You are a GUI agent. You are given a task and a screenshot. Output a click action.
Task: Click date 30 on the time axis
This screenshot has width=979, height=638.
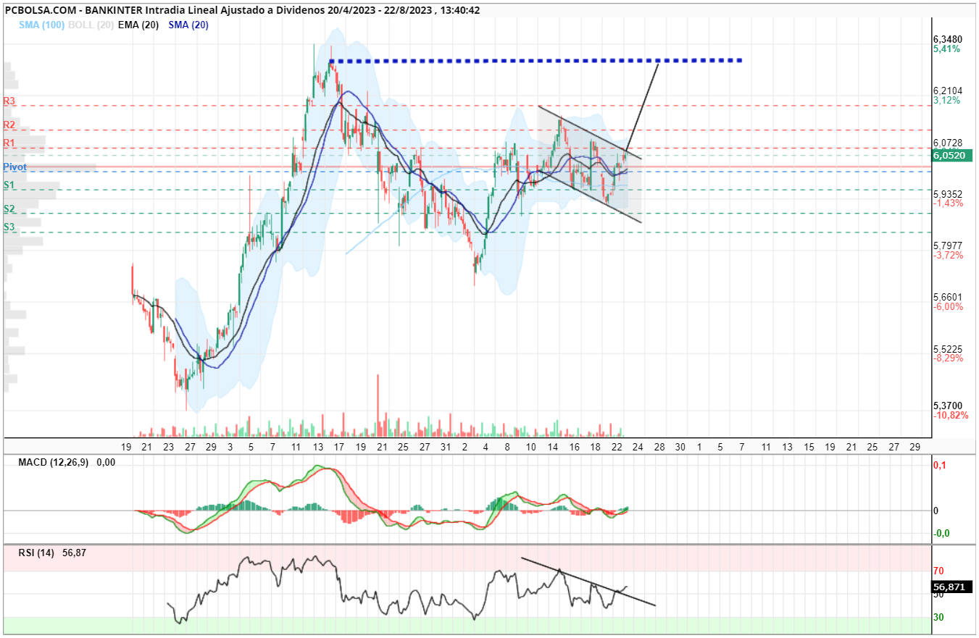pyautogui.click(x=680, y=447)
